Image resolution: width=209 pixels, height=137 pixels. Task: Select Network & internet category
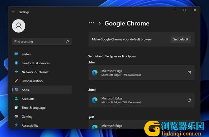tap(42, 72)
